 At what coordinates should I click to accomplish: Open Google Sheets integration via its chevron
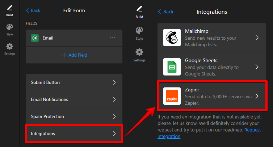click(x=257, y=67)
